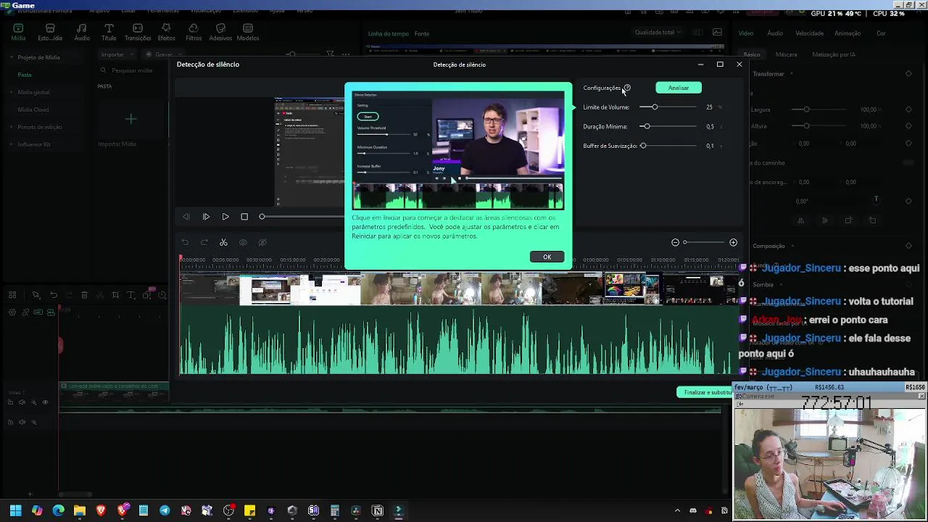Click the scissors cut icon in silence detection
Image resolution: width=928 pixels, height=522 pixels.
pyautogui.click(x=223, y=242)
